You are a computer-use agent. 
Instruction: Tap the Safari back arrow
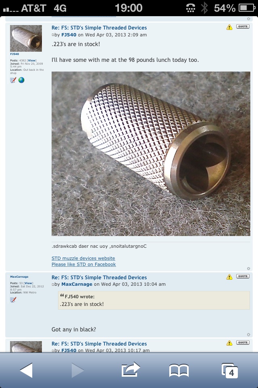point(26,370)
